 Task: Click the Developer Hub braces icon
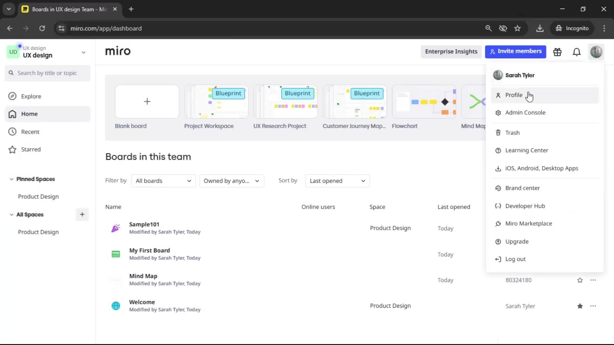pos(498,206)
